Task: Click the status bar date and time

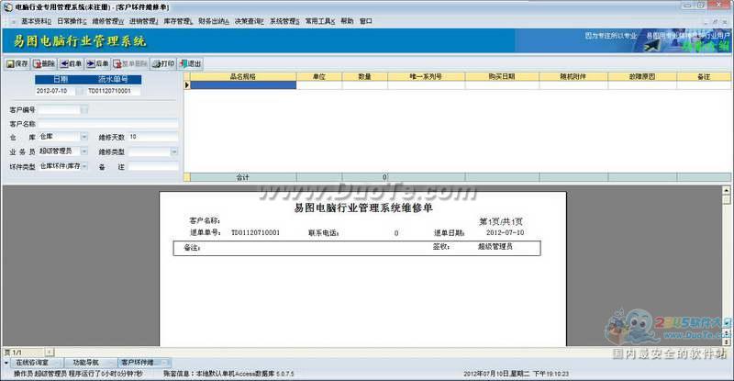Action: point(516,374)
